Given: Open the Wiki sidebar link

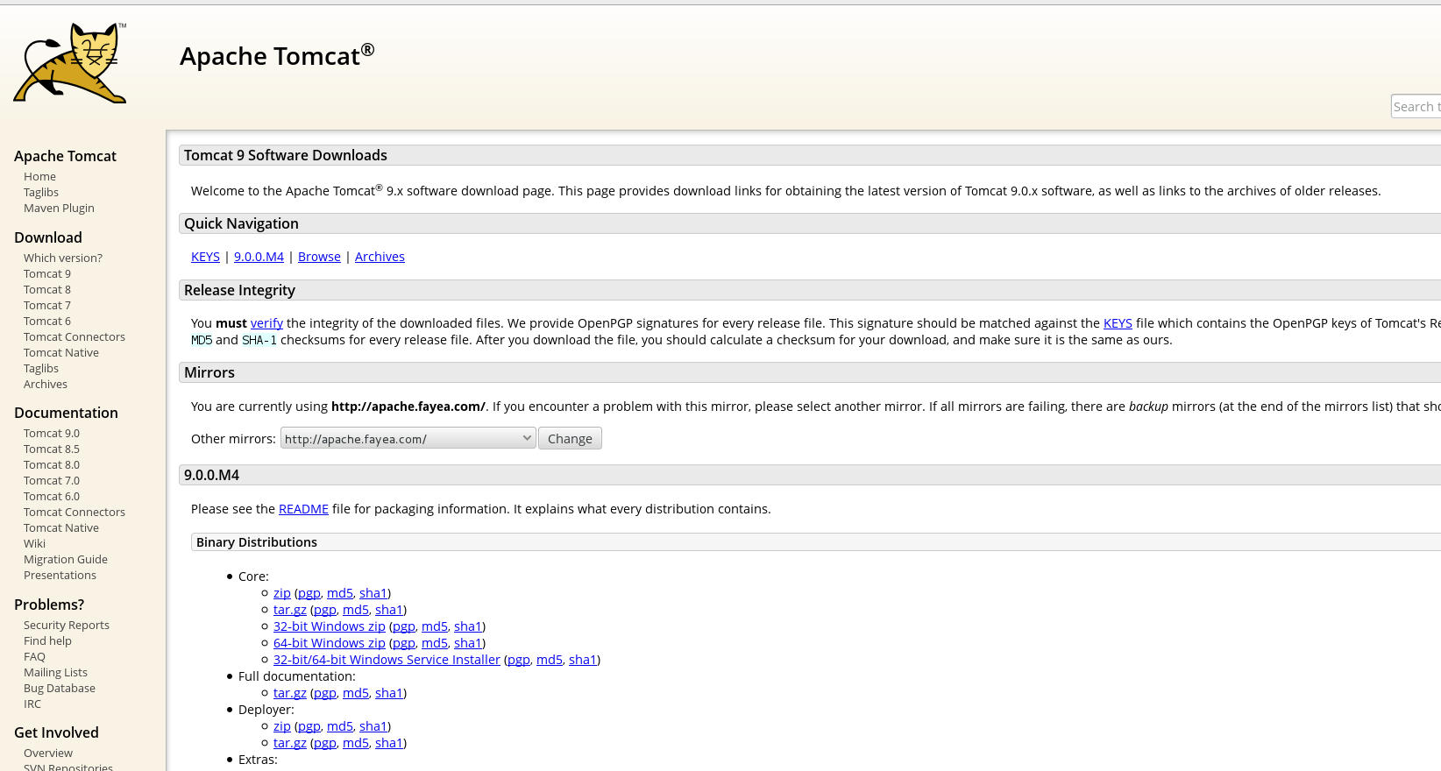Looking at the screenshot, I should coord(34,543).
